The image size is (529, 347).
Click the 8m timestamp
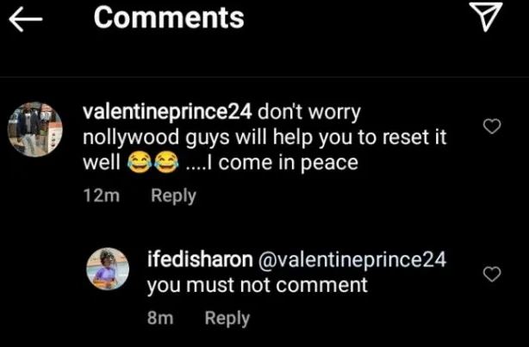click(x=160, y=319)
